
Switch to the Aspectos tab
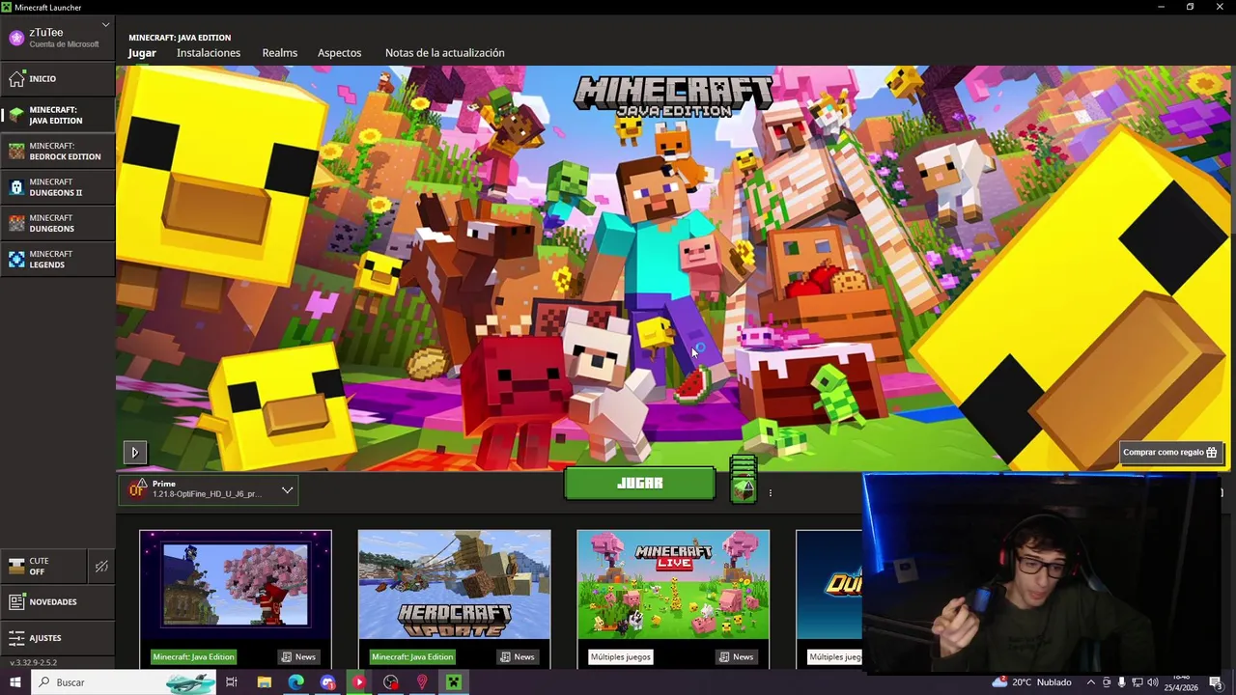pos(340,53)
